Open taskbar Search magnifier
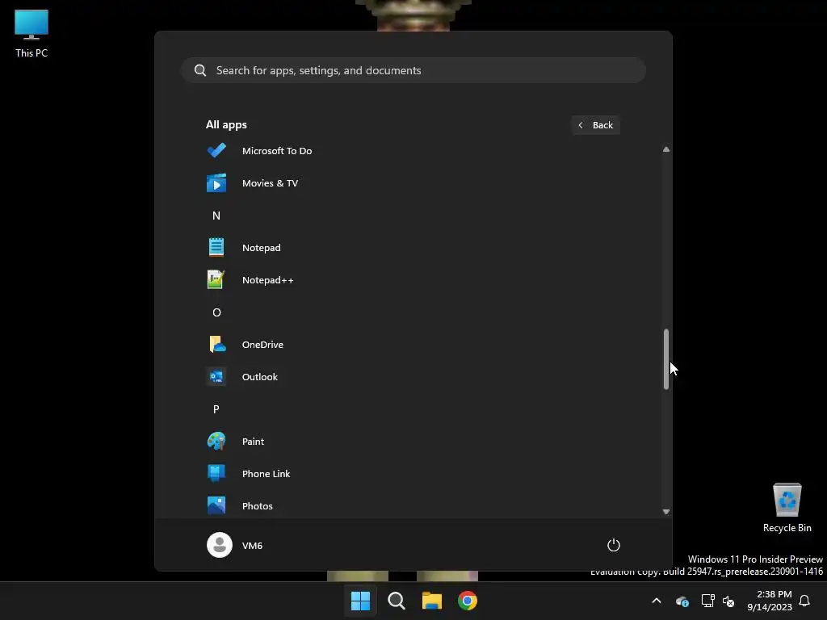 pos(396,601)
